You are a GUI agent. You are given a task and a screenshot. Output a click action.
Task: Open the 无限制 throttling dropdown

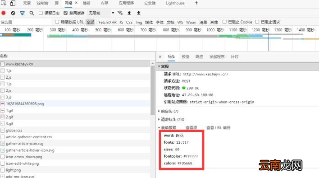click(101, 13)
